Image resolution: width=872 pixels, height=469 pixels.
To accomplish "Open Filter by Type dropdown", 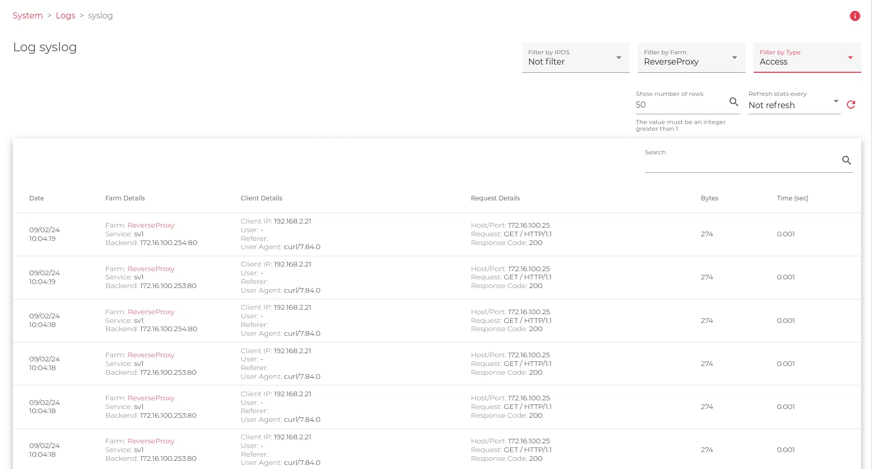I will (807, 57).
